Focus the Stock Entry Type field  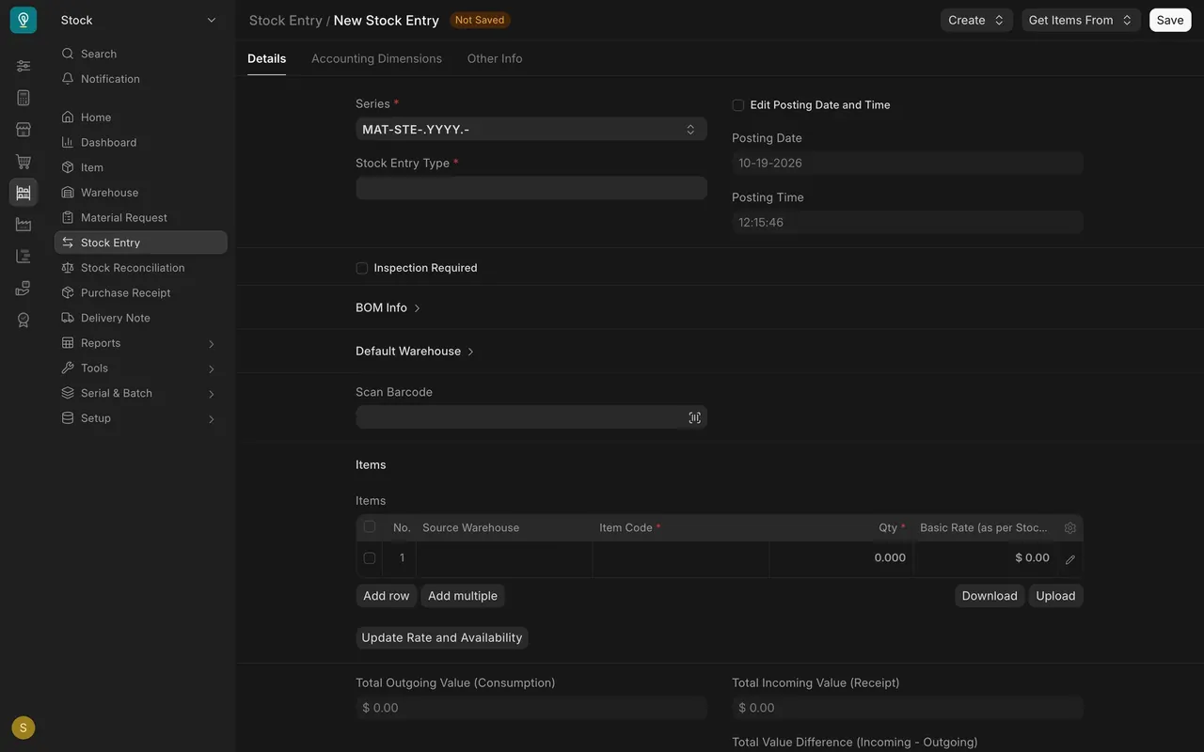[531, 188]
